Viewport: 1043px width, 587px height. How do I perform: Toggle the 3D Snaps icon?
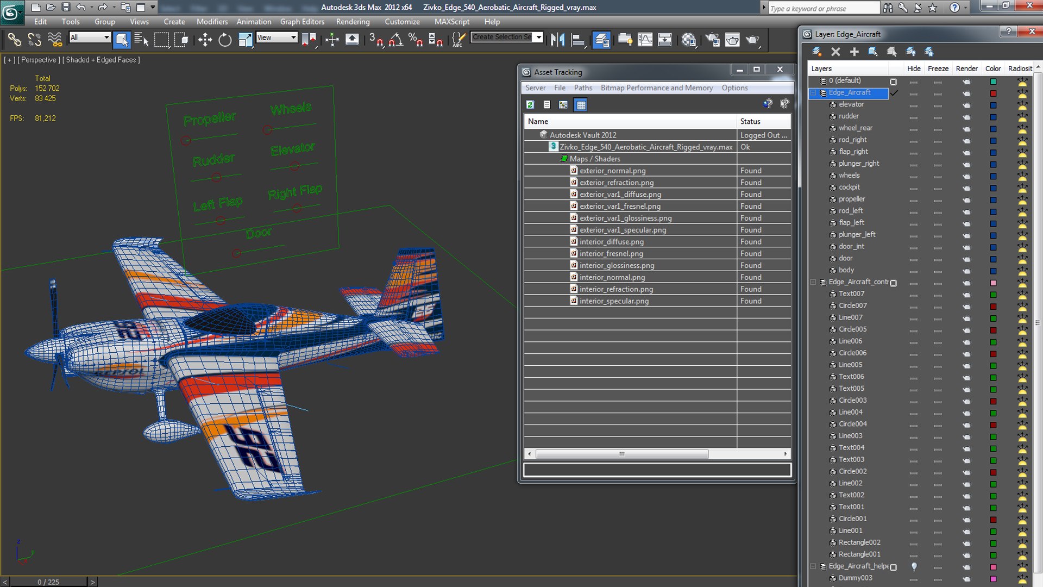click(x=376, y=40)
